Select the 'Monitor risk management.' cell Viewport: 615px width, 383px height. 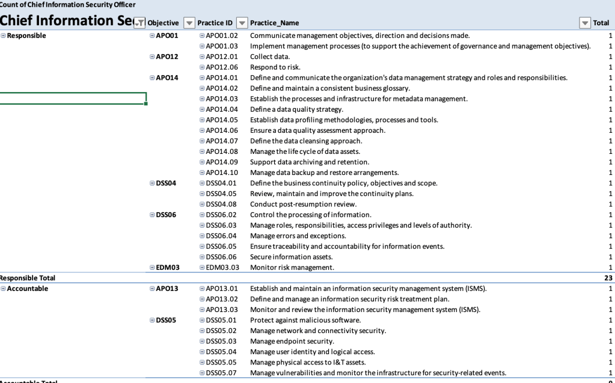coord(292,268)
